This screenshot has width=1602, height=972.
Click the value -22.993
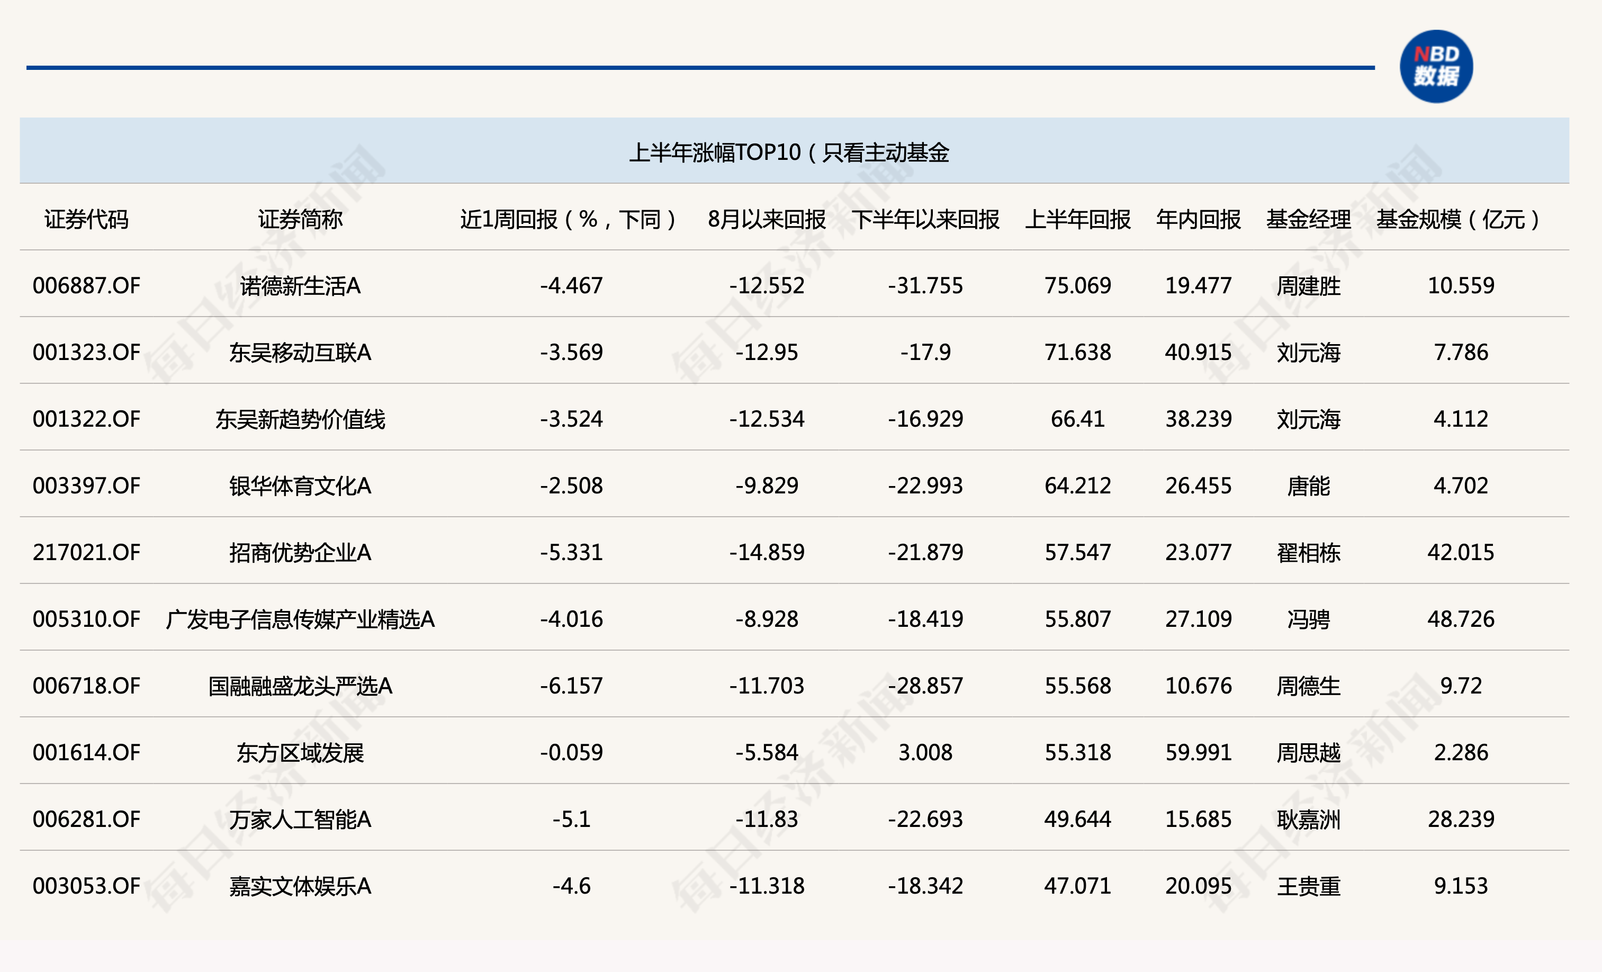(925, 485)
